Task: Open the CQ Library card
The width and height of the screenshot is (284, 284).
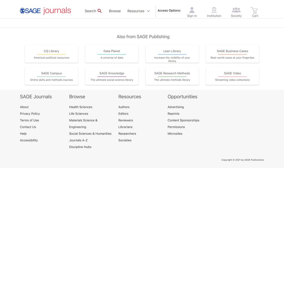Action: [x=51, y=54]
